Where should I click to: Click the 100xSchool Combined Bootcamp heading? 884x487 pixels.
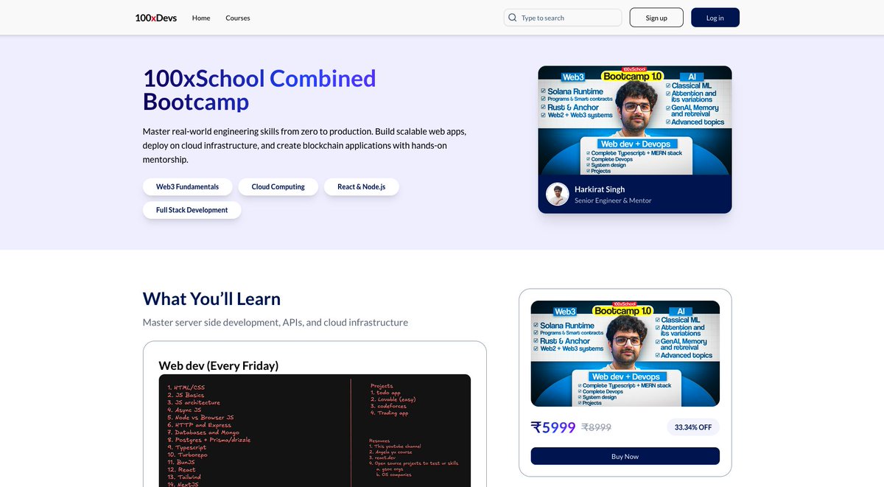(259, 89)
